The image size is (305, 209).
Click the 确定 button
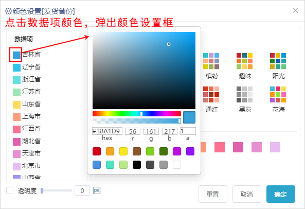(281, 194)
